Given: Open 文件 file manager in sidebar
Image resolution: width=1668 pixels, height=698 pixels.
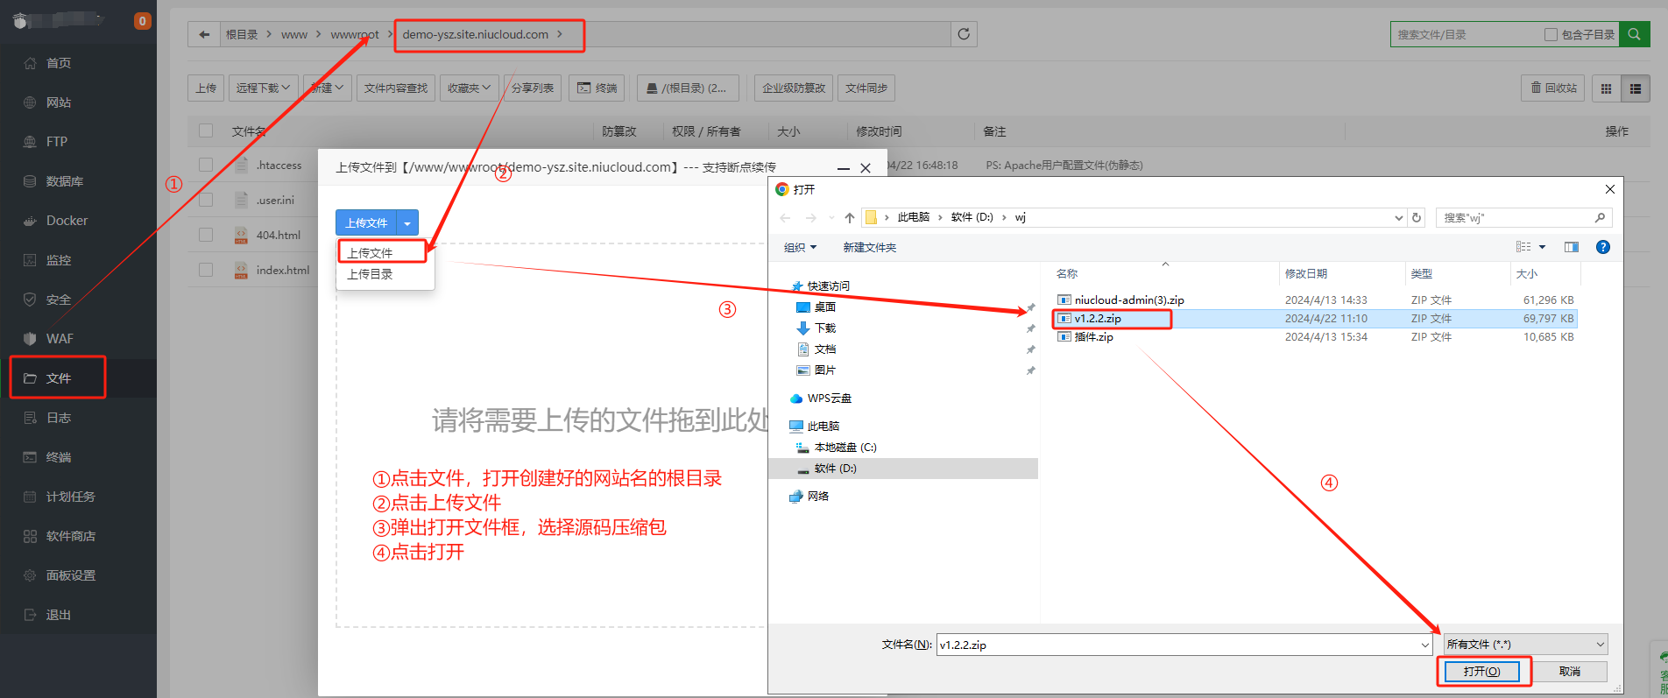Looking at the screenshot, I should [x=59, y=378].
